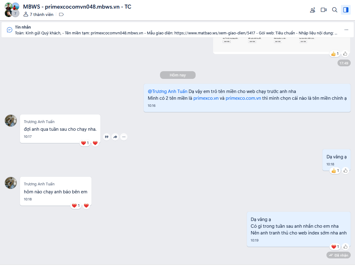Like the image message sent at 17:49
355x267 pixels.
(345, 54)
